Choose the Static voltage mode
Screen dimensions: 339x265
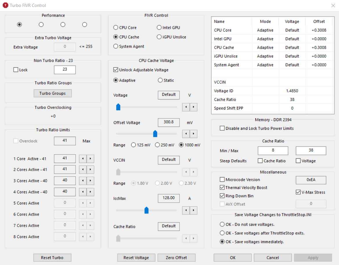tap(160, 80)
